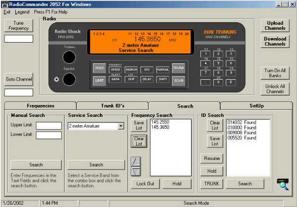297x207 pixels.
Task: Click the decimal point key on the radio keypad
Action: [x=205, y=83]
